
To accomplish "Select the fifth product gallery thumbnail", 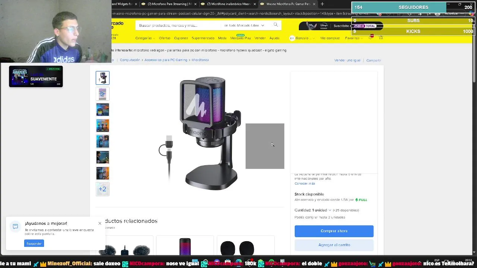I will [102, 141].
